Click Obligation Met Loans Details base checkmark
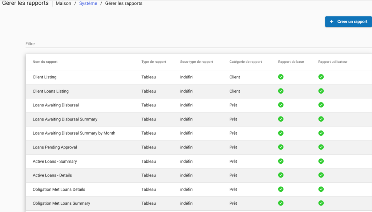372x212 pixels. 281,189
